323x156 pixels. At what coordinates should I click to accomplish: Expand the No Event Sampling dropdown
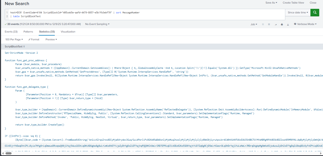97,24
